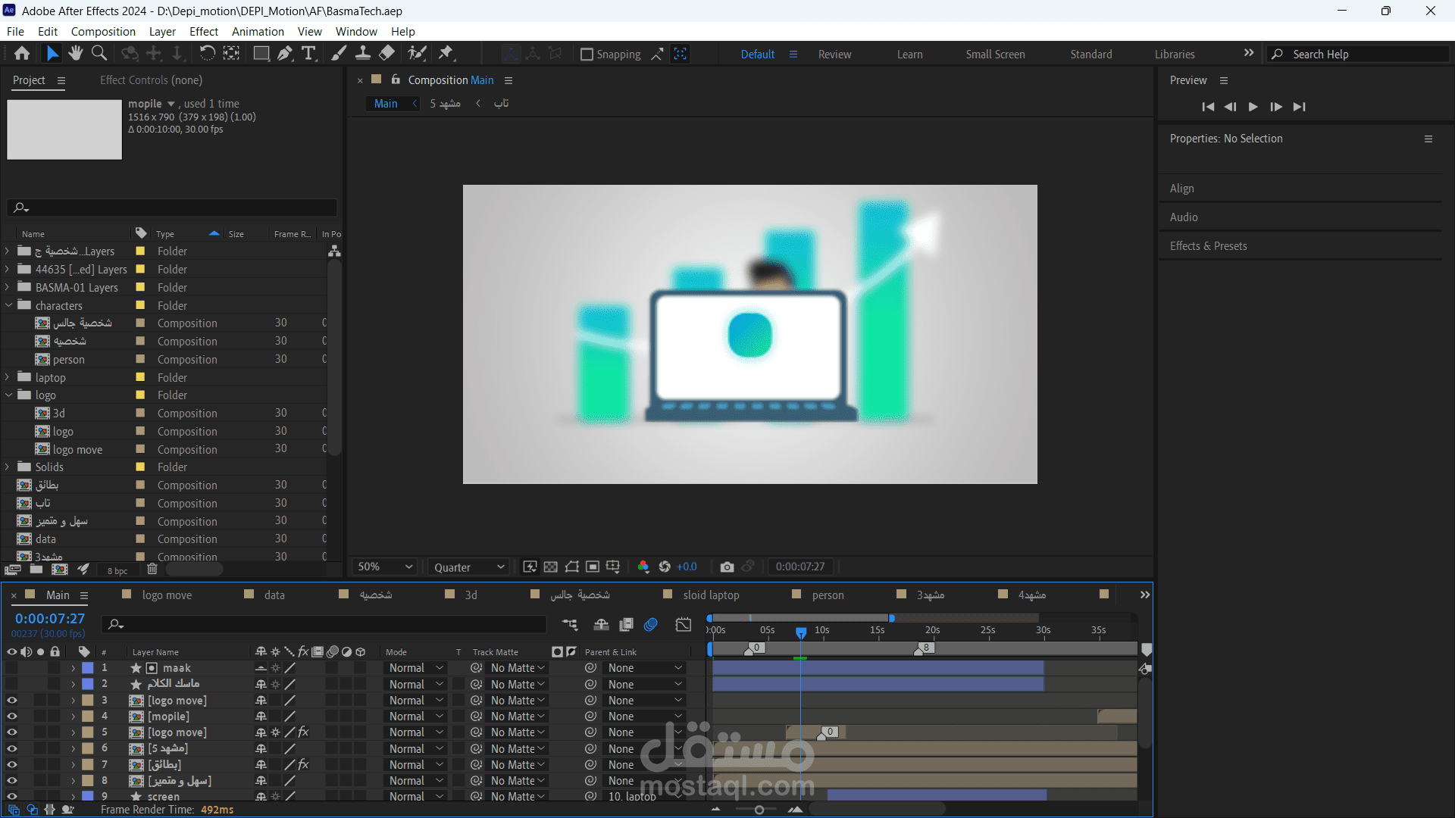Toggle visibility of layer 3 [logo move]

click(11, 701)
